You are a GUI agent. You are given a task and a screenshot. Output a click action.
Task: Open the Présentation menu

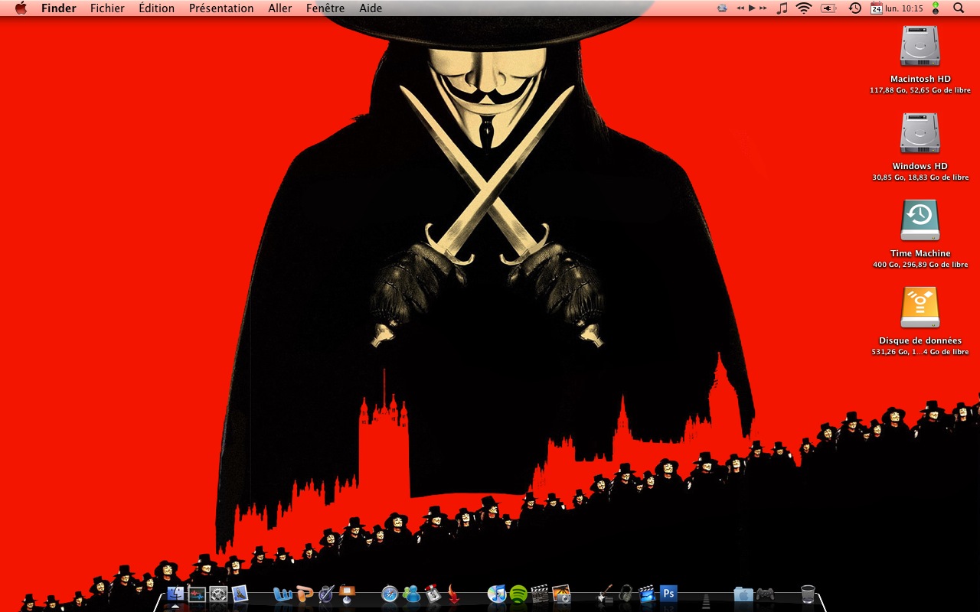(221, 8)
